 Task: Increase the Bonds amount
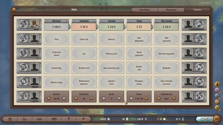[x=119, y=99]
